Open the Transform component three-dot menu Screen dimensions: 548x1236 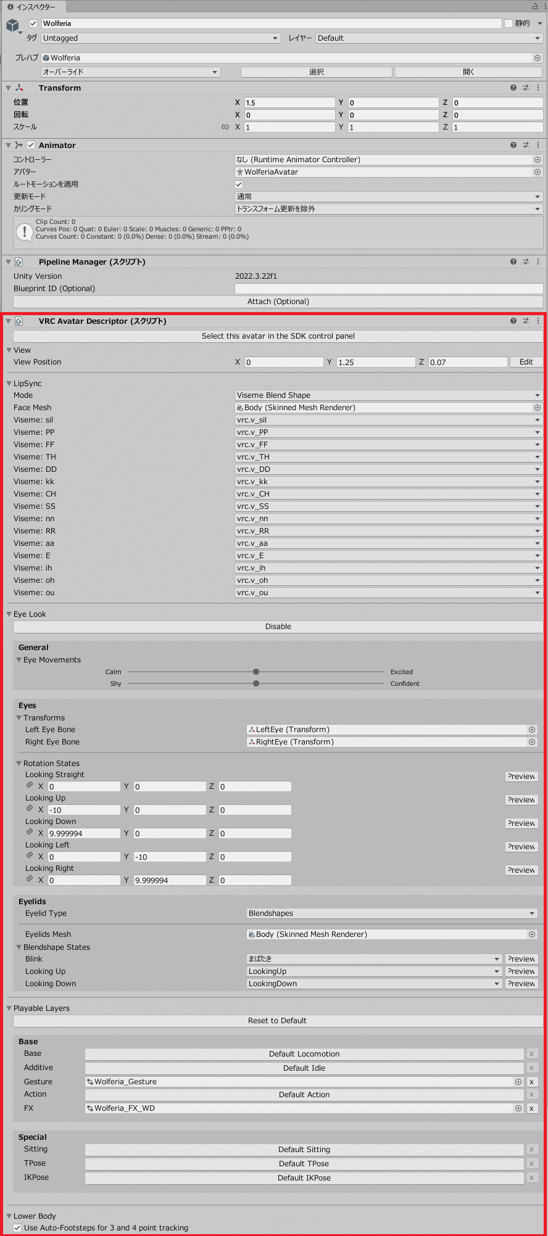tap(538, 88)
